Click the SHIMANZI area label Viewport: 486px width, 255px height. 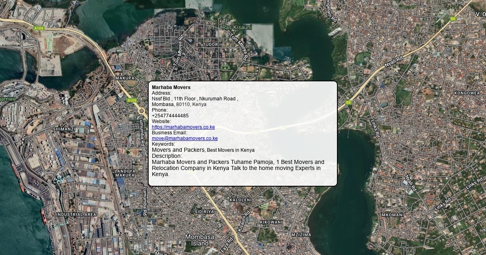(x=64, y=129)
